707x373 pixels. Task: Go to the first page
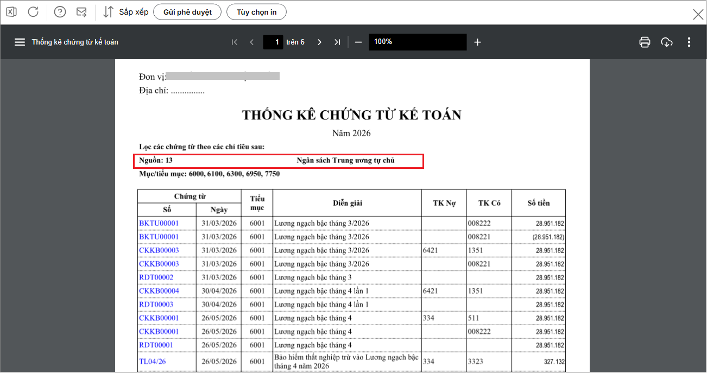[x=235, y=42]
